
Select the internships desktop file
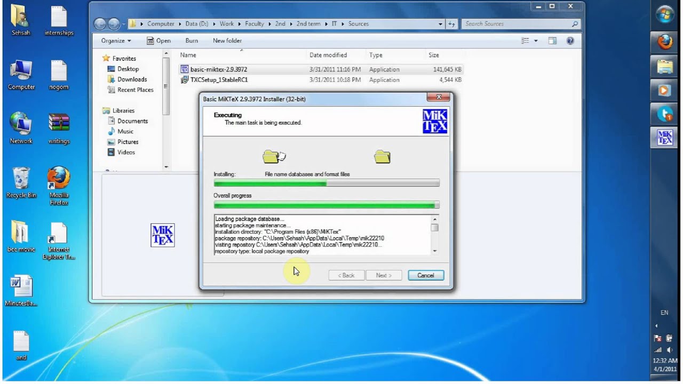click(x=59, y=21)
